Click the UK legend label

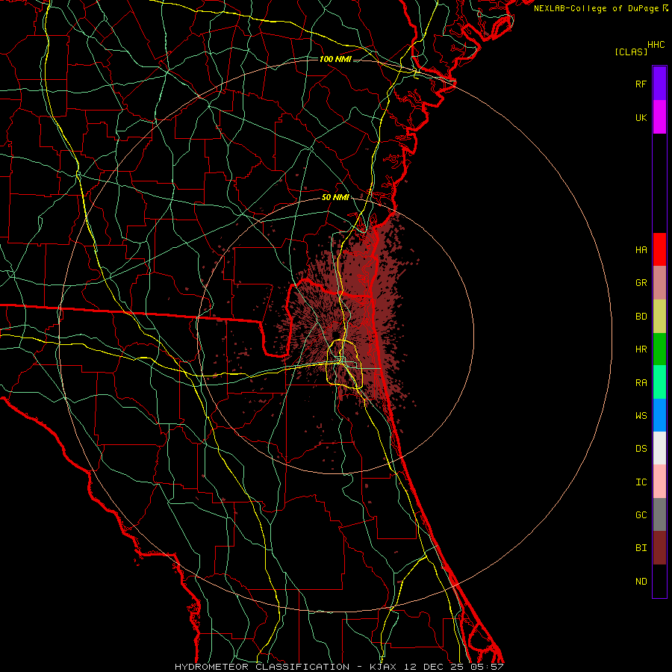click(x=641, y=117)
